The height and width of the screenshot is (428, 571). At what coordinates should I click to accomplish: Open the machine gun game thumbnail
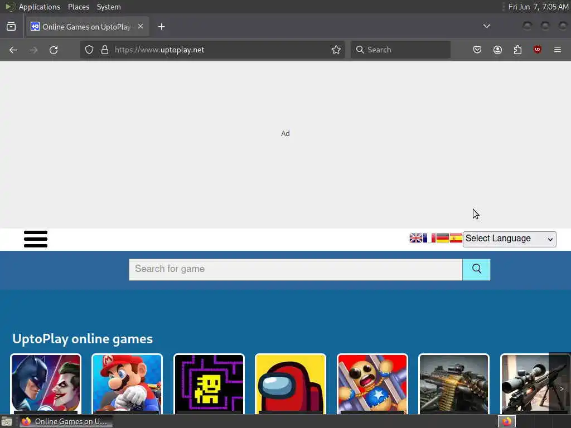pyautogui.click(x=454, y=384)
